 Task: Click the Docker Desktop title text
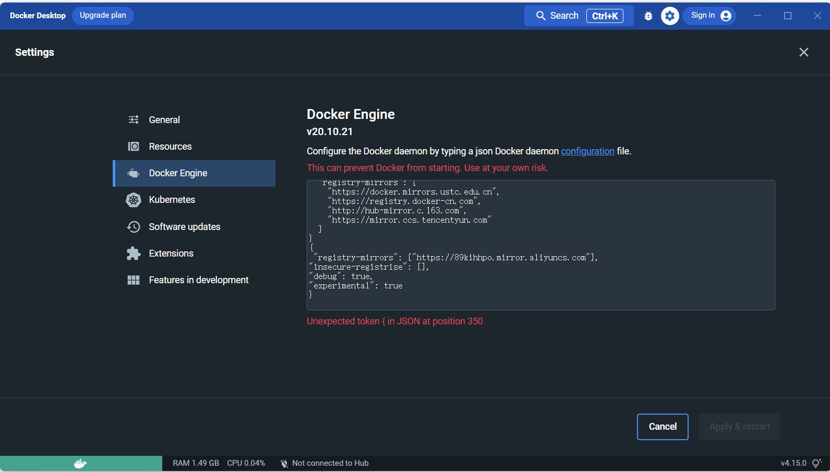click(x=38, y=16)
